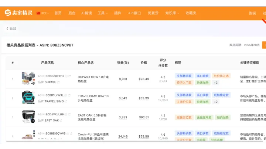
Task: Click the 返回 back button
Action: (x=11, y=28)
